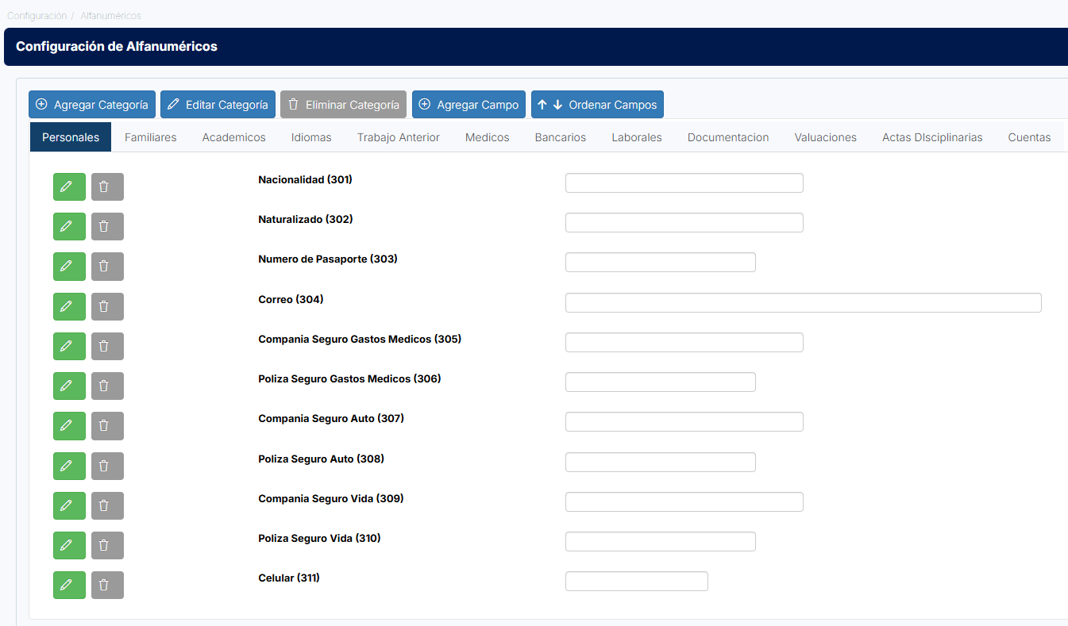This screenshot has width=1068, height=626.
Task: Select the Actas Disciplinarias tab
Action: pos(931,137)
